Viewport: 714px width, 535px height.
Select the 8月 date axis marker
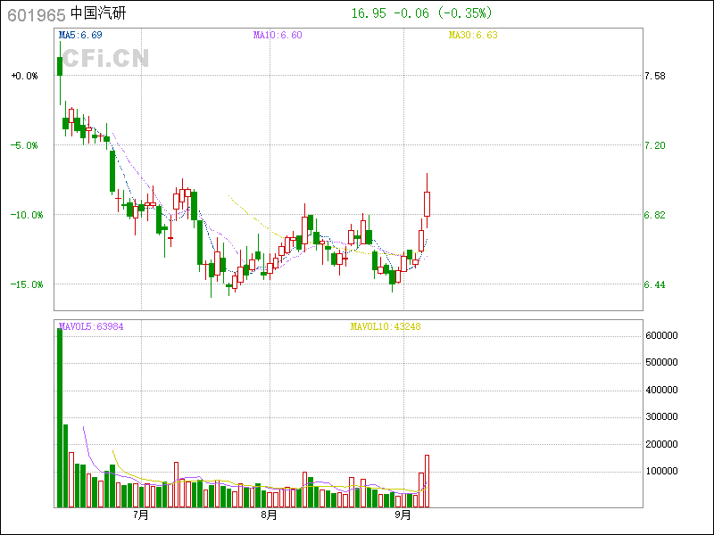coord(269,515)
